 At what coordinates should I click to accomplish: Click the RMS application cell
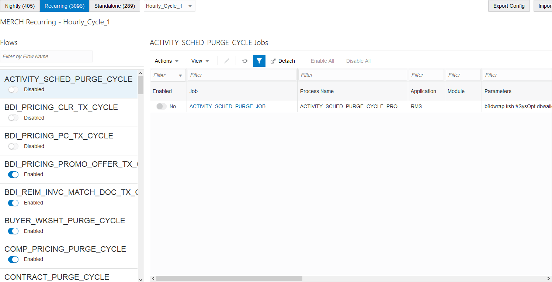coord(426,106)
